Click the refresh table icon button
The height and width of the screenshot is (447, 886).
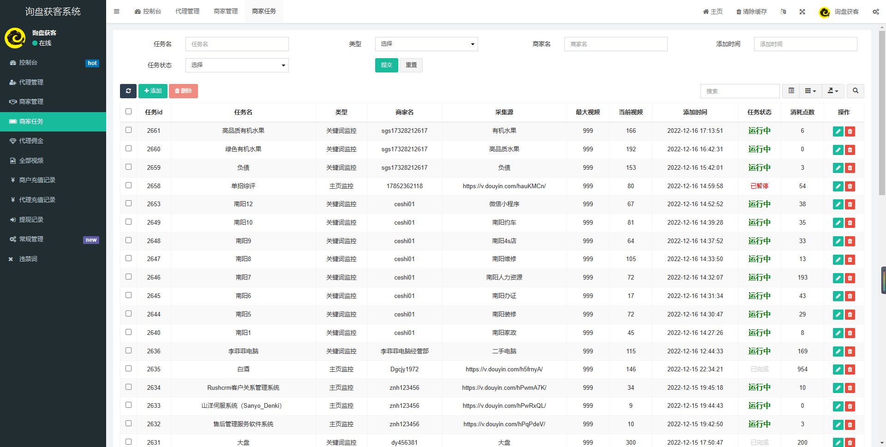128,91
